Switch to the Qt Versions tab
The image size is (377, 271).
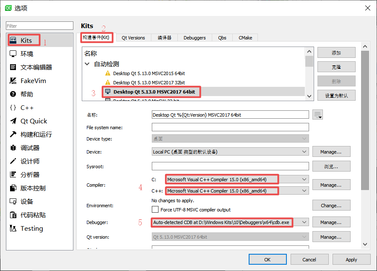(x=133, y=37)
